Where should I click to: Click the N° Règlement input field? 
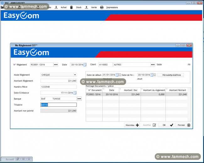[42, 65]
